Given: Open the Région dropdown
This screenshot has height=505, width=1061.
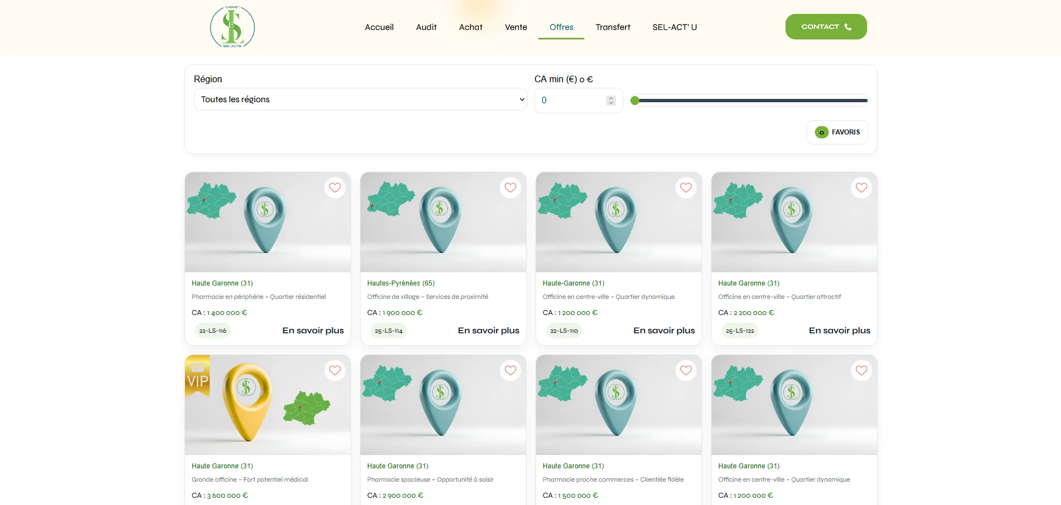Looking at the screenshot, I should tap(361, 99).
